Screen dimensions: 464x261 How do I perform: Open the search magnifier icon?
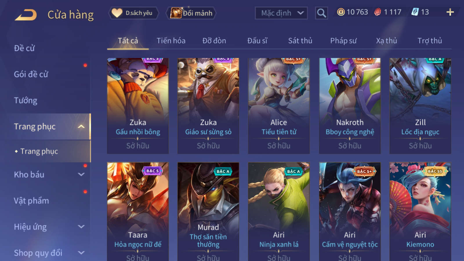tap(321, 13)
